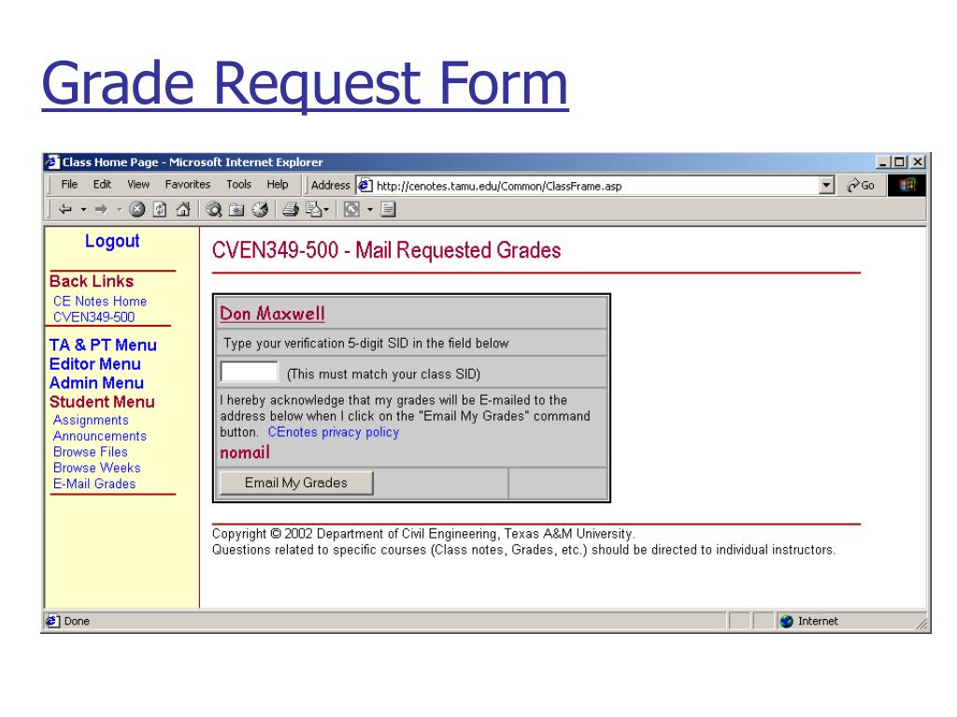
Task: Refresh the page using the Refresh icon
Action: (x=160, y=210)
